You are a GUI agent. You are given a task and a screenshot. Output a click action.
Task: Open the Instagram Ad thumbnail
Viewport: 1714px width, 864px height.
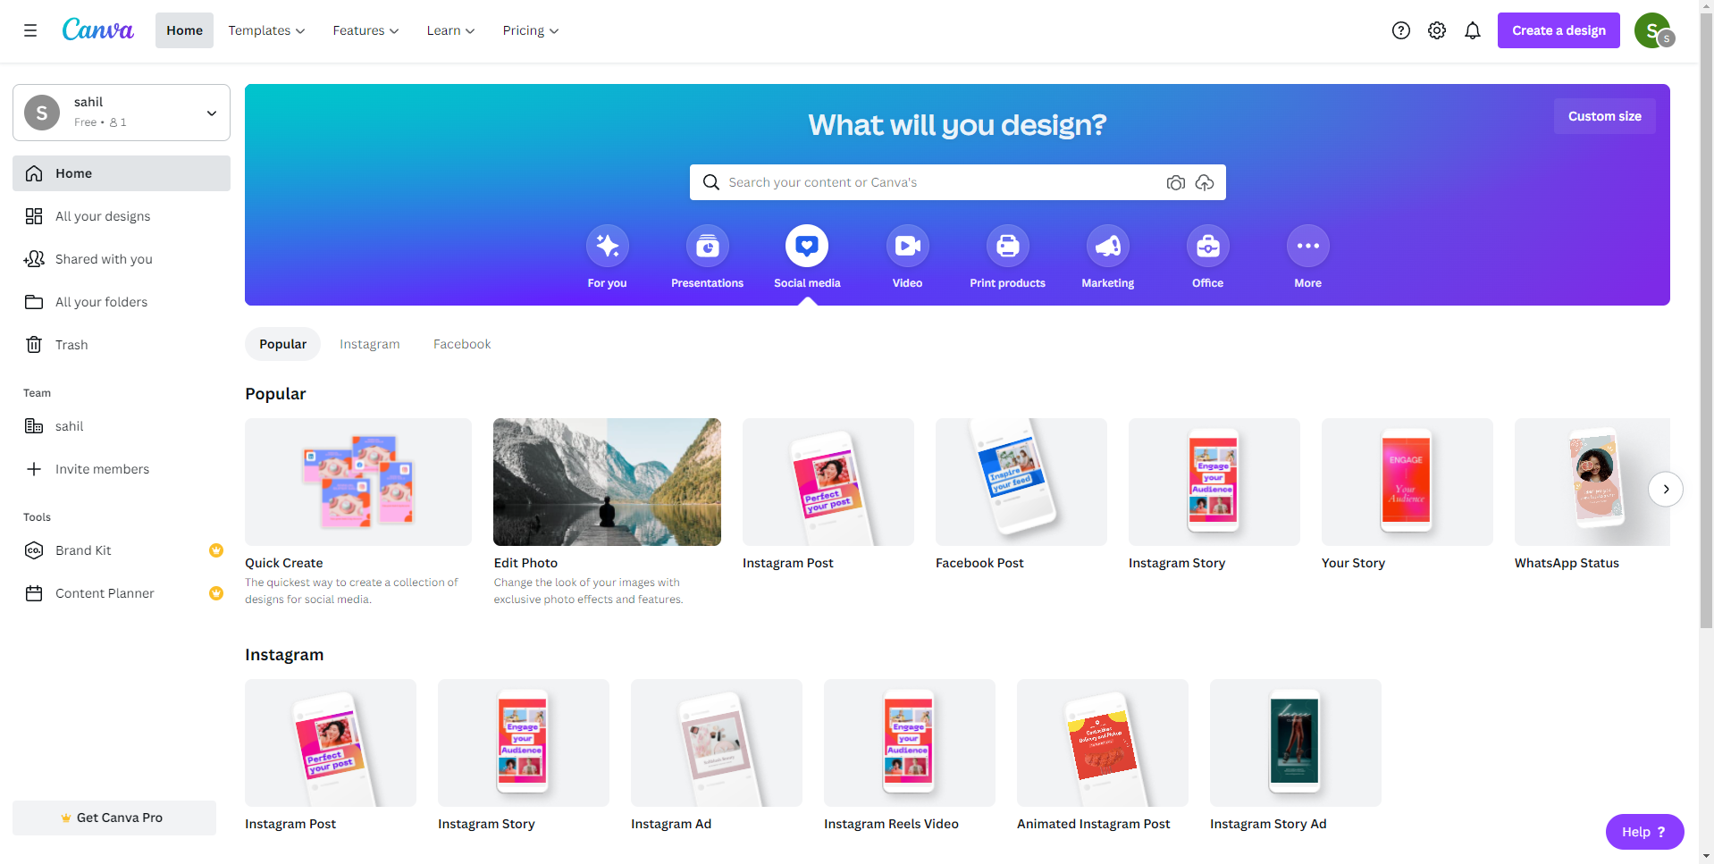717,742
